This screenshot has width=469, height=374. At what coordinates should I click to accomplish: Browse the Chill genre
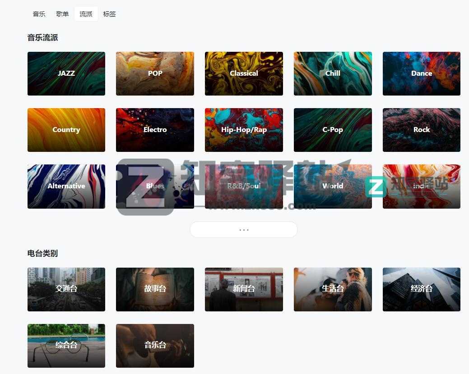pos(333,73)
